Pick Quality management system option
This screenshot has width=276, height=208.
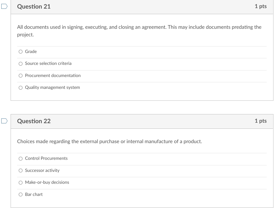20,87
